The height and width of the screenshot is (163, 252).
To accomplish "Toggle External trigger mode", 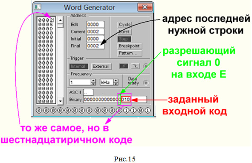I will click(101, 66).
